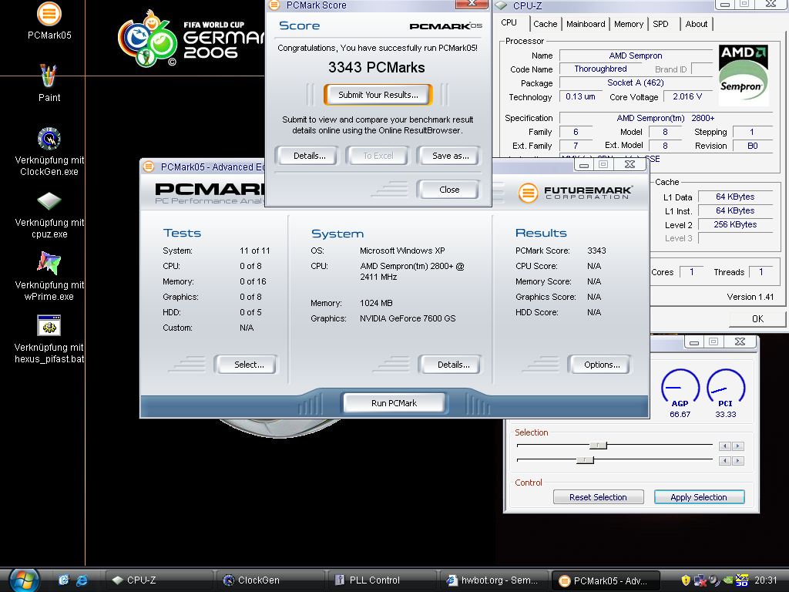The width and height of the screenshot is (789, 592).
Task: Click the Run PCMark button
Action: [x=394, y=402]
